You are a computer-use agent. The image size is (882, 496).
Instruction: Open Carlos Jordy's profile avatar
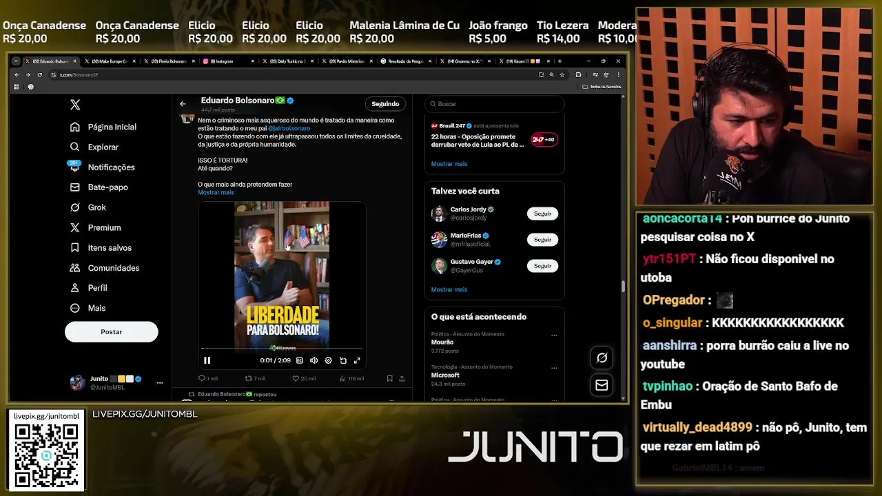[439, 214]
